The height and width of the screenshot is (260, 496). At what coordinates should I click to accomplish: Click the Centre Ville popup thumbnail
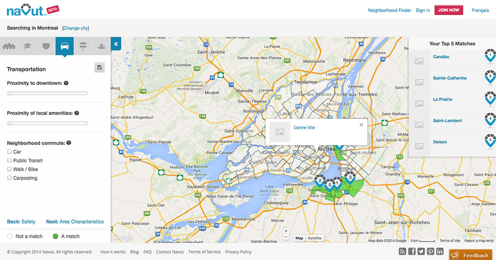[279, 132]
